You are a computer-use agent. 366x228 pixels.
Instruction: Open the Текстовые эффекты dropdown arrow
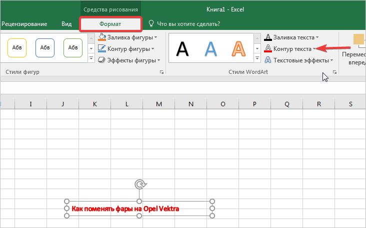point(331,60)
